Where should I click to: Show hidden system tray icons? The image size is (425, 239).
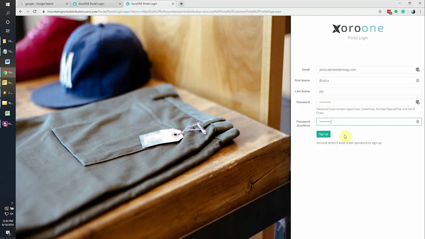(x=12, y=203)
